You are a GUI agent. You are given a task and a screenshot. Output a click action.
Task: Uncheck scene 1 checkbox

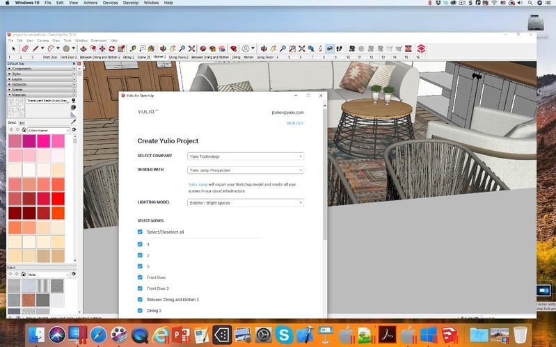[x=140, y=244]
